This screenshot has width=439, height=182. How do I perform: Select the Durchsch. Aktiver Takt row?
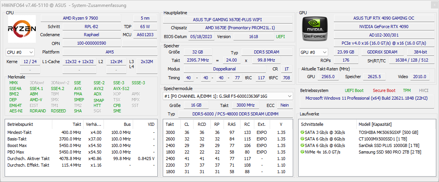(81, 159)
